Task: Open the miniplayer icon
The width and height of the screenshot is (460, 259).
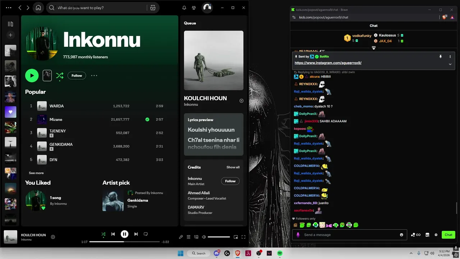Action: 236,237
